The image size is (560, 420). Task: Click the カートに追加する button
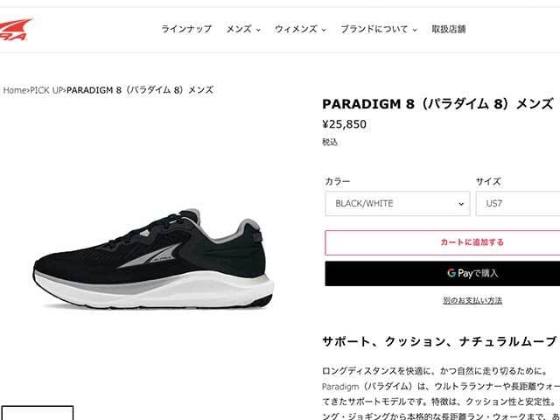(443, 242)
